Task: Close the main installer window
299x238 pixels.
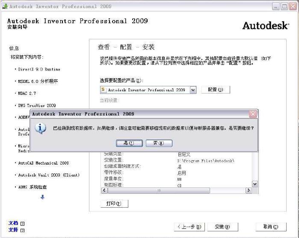Action: tap(293, 7)
